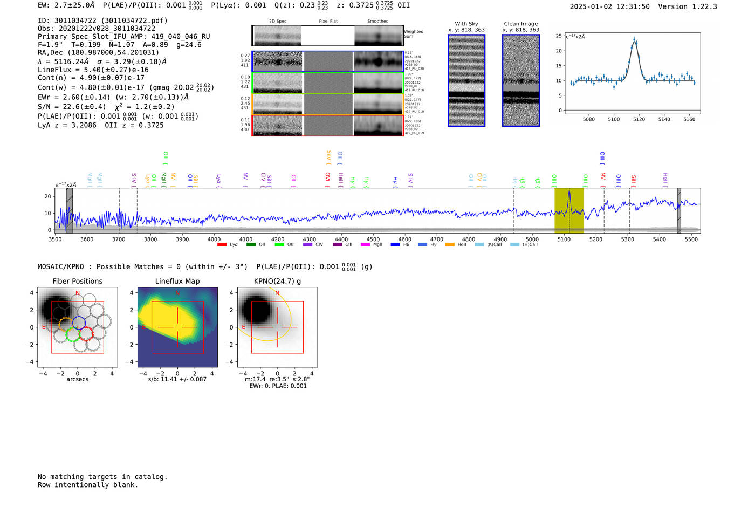The image size is (755, 514).
Task: Pick the purple CIV legend swatch
Action: coord(307,245)
